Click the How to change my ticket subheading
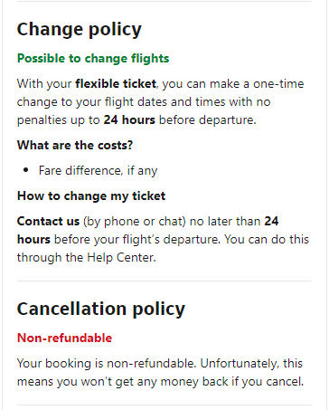Image resolution: width=329 pixels, height=410 pixels. (91, 195)
